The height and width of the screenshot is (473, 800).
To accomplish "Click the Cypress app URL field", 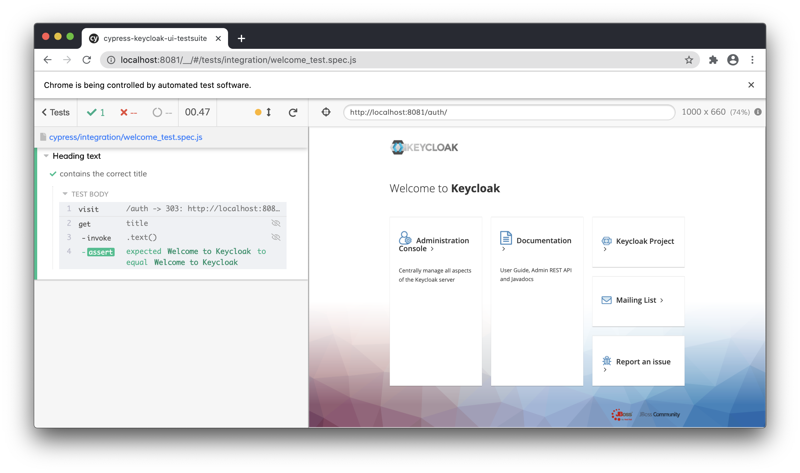I will (509, 112).
